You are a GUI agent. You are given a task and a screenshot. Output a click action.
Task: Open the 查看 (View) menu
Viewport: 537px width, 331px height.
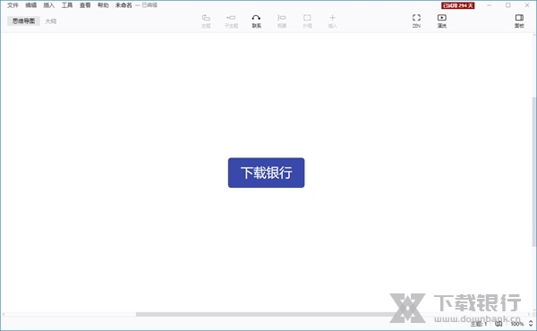[85, 5]
